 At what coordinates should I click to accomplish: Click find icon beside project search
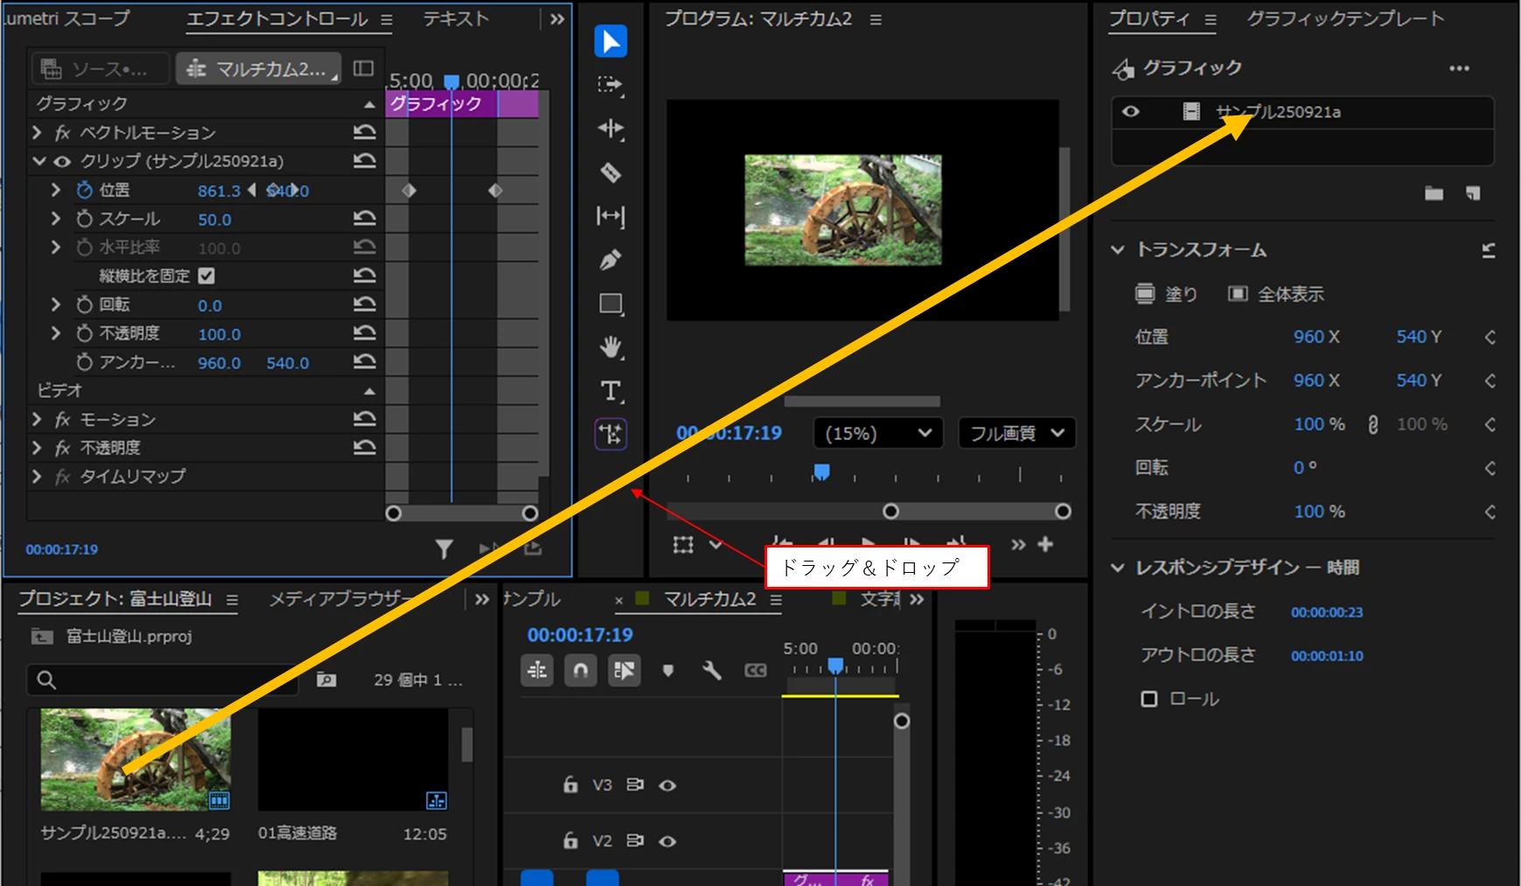tap(326, 680)
